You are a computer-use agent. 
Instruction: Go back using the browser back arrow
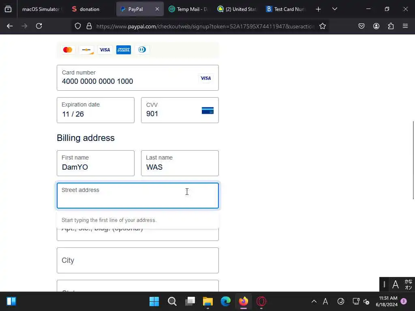10,26
